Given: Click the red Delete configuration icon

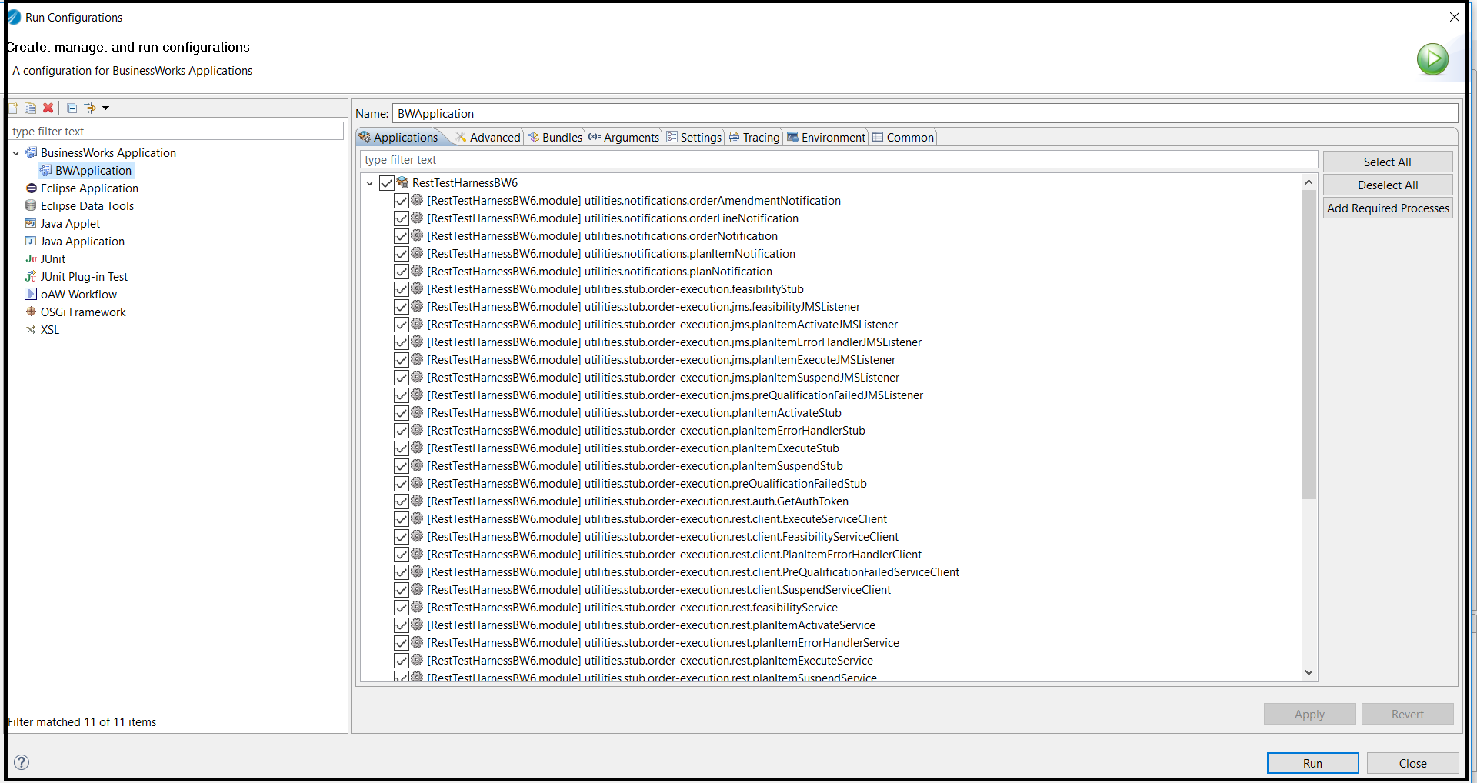Looking at the screenshot, I should click(x=48, y=108).
